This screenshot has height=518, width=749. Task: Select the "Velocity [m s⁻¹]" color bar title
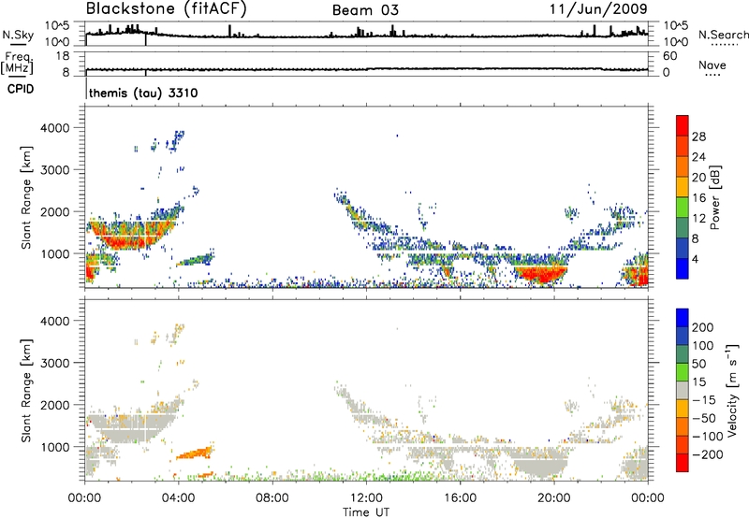click(732, 390)
